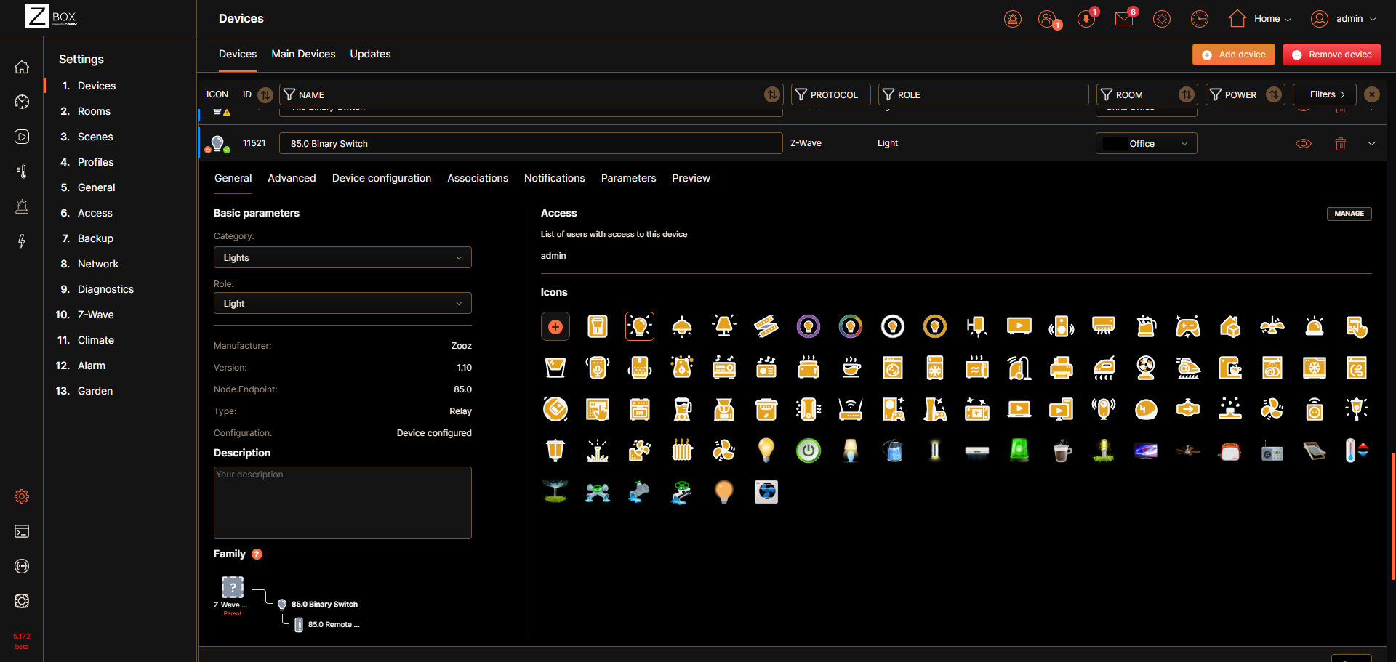Add a custom icon with the plus tile

(x=555, y=327)
